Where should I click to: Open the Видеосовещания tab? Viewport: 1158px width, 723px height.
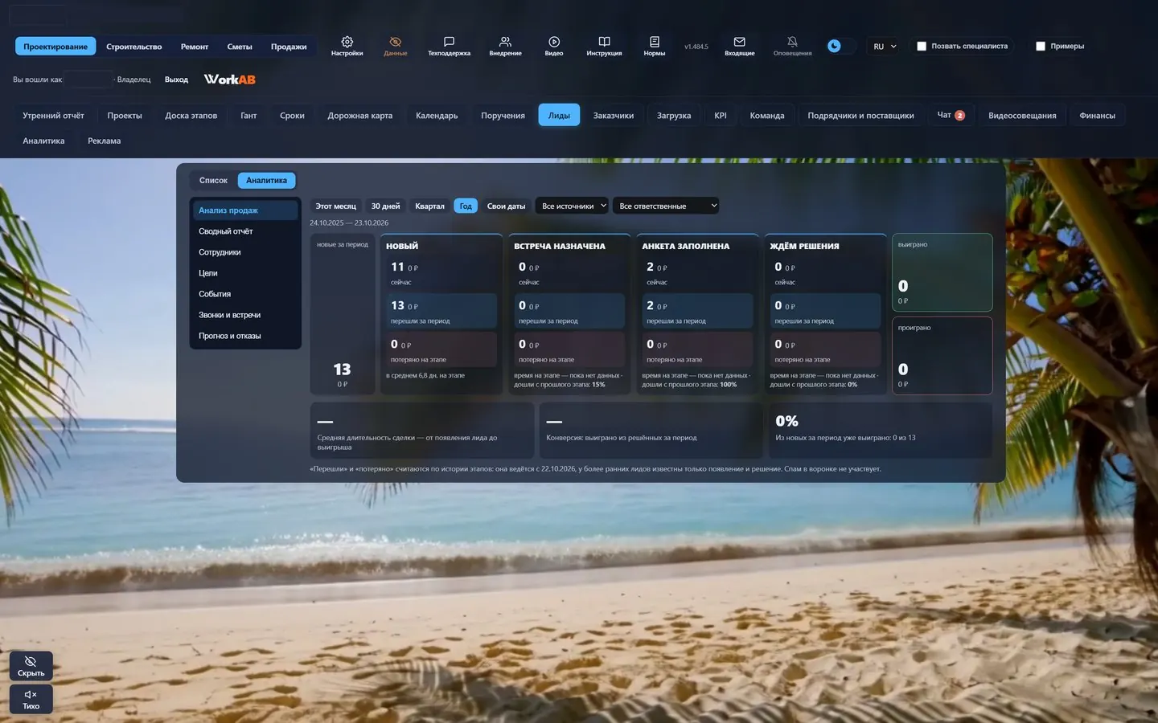pos(1022,115)
